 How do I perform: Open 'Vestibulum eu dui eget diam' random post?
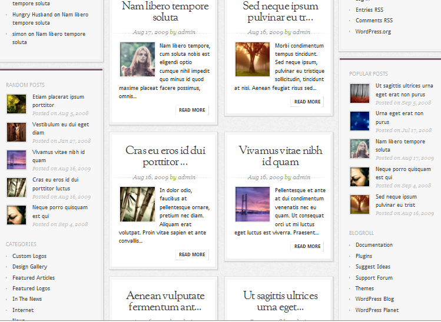[x=61, y=128]
